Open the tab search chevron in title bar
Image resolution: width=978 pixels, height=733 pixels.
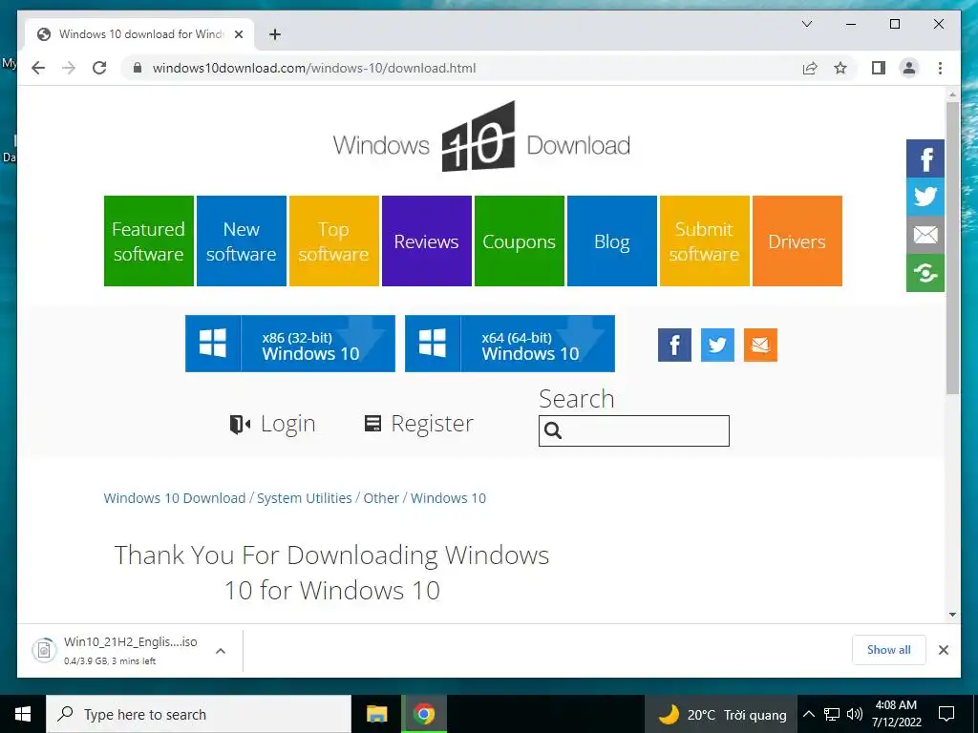(x=806, y=24)
